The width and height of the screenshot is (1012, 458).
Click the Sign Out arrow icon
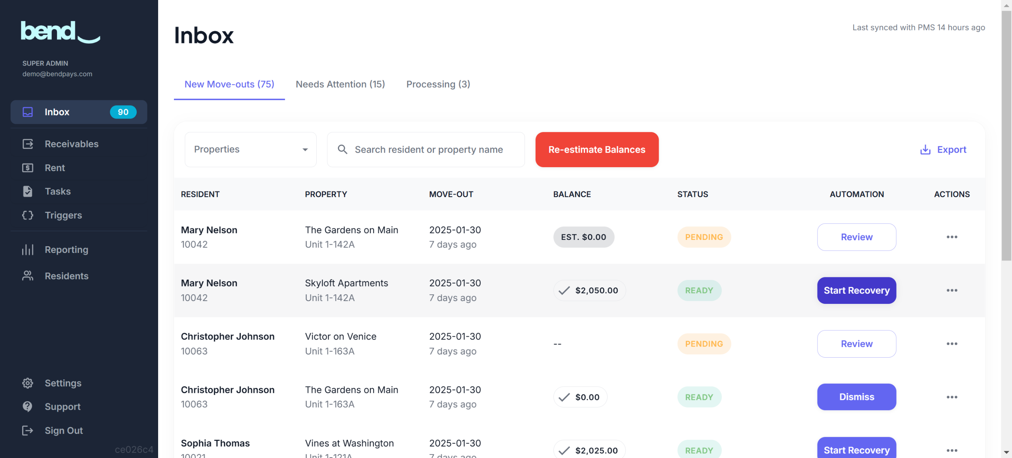click(28, 430)
